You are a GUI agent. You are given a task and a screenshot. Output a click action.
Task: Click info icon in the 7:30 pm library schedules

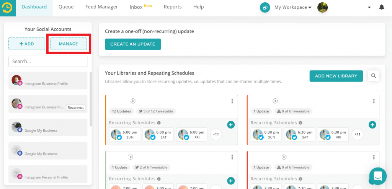coord(301,179)
